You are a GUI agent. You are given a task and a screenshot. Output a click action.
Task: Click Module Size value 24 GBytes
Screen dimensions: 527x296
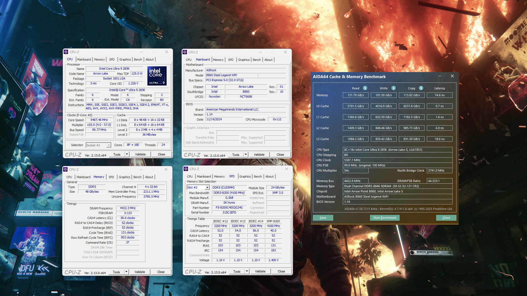[x=278, y=187]
